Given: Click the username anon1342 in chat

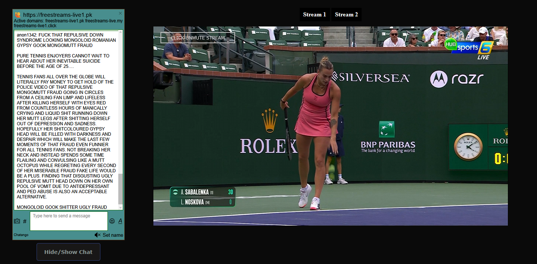Looking at the screenshot, I should tap(27, 35).
